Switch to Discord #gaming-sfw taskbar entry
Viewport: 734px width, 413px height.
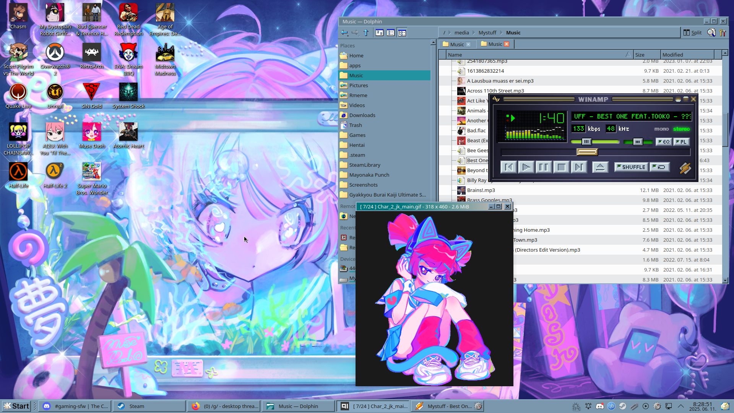(75, 406)
